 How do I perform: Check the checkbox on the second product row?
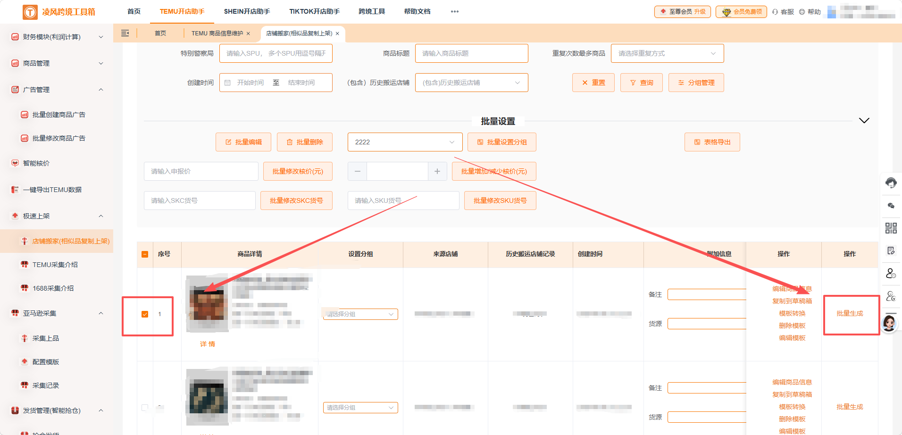pos(145,408)
